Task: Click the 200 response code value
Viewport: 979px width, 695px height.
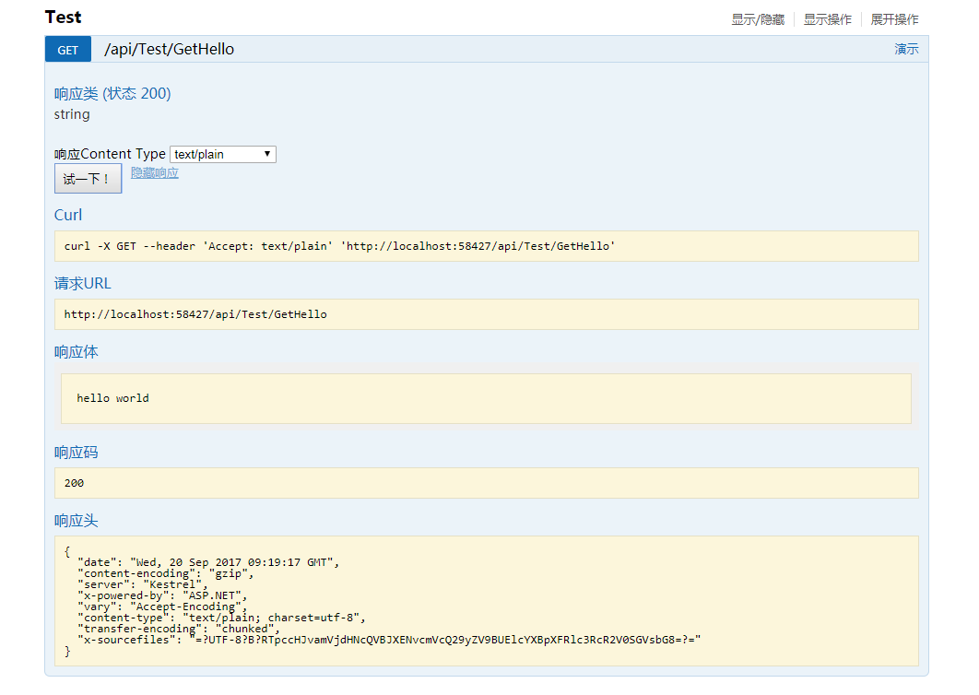Action: [75, 483]
